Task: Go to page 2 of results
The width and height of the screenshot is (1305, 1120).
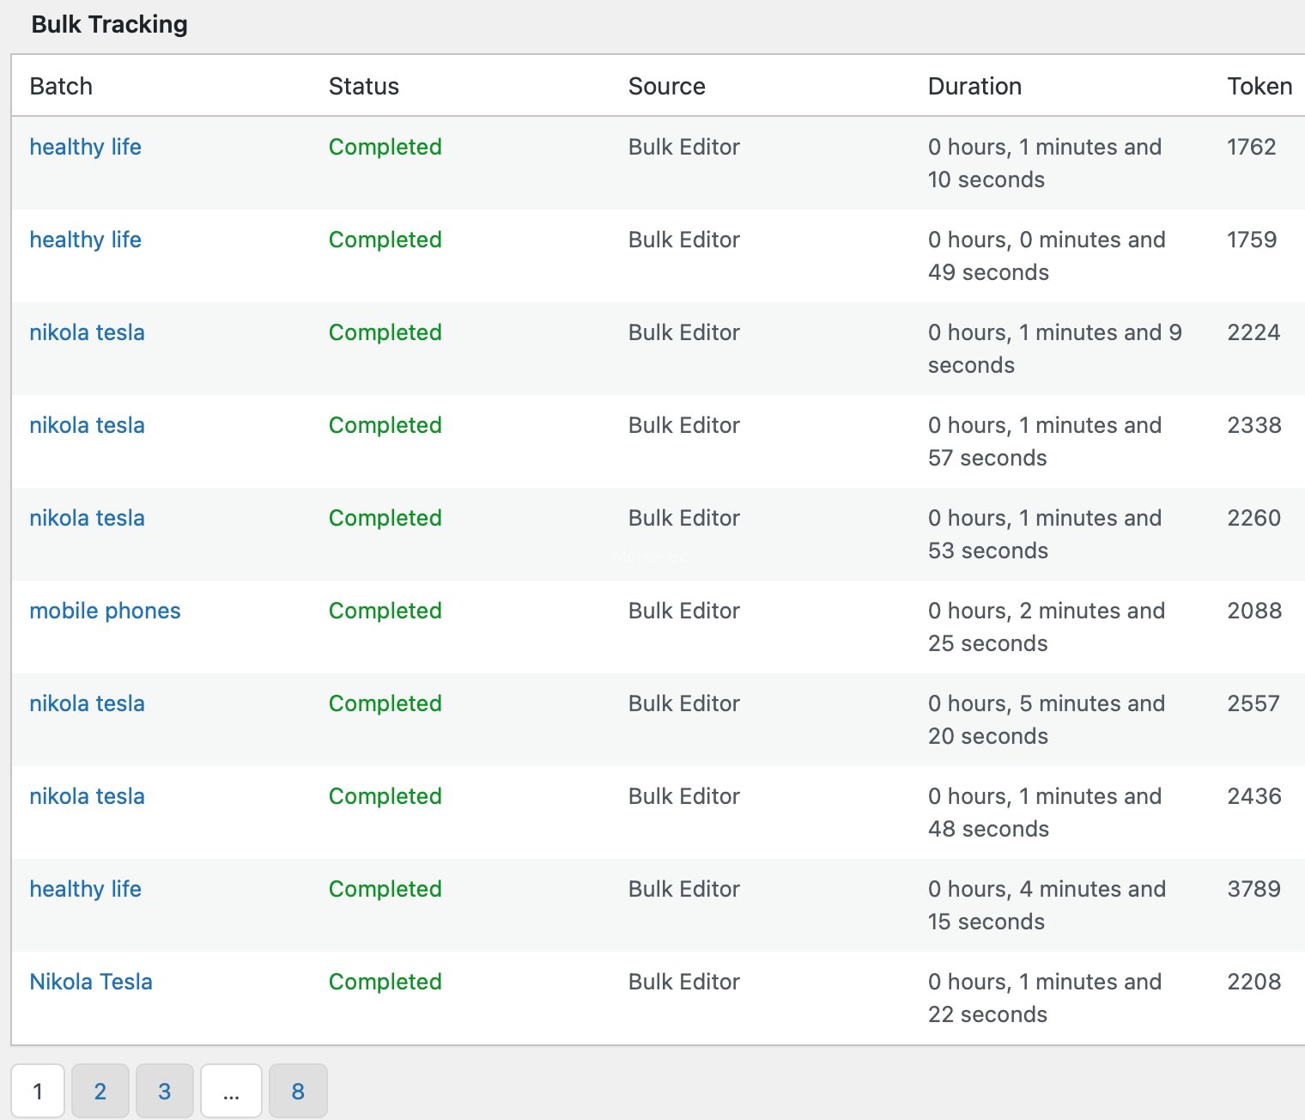Action: point(100,1091)
